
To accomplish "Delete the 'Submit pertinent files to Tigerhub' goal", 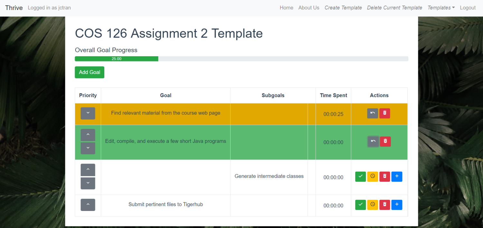I will pos(384,205).
